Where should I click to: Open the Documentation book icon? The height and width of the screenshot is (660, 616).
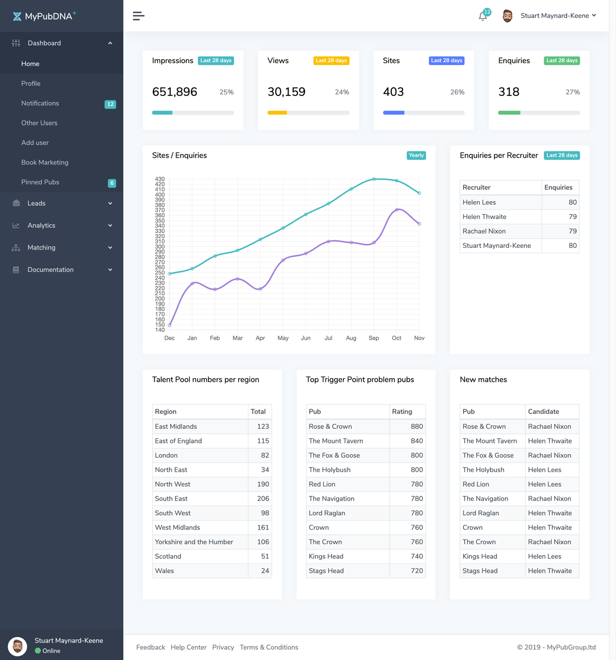click(x=16, y=269)
